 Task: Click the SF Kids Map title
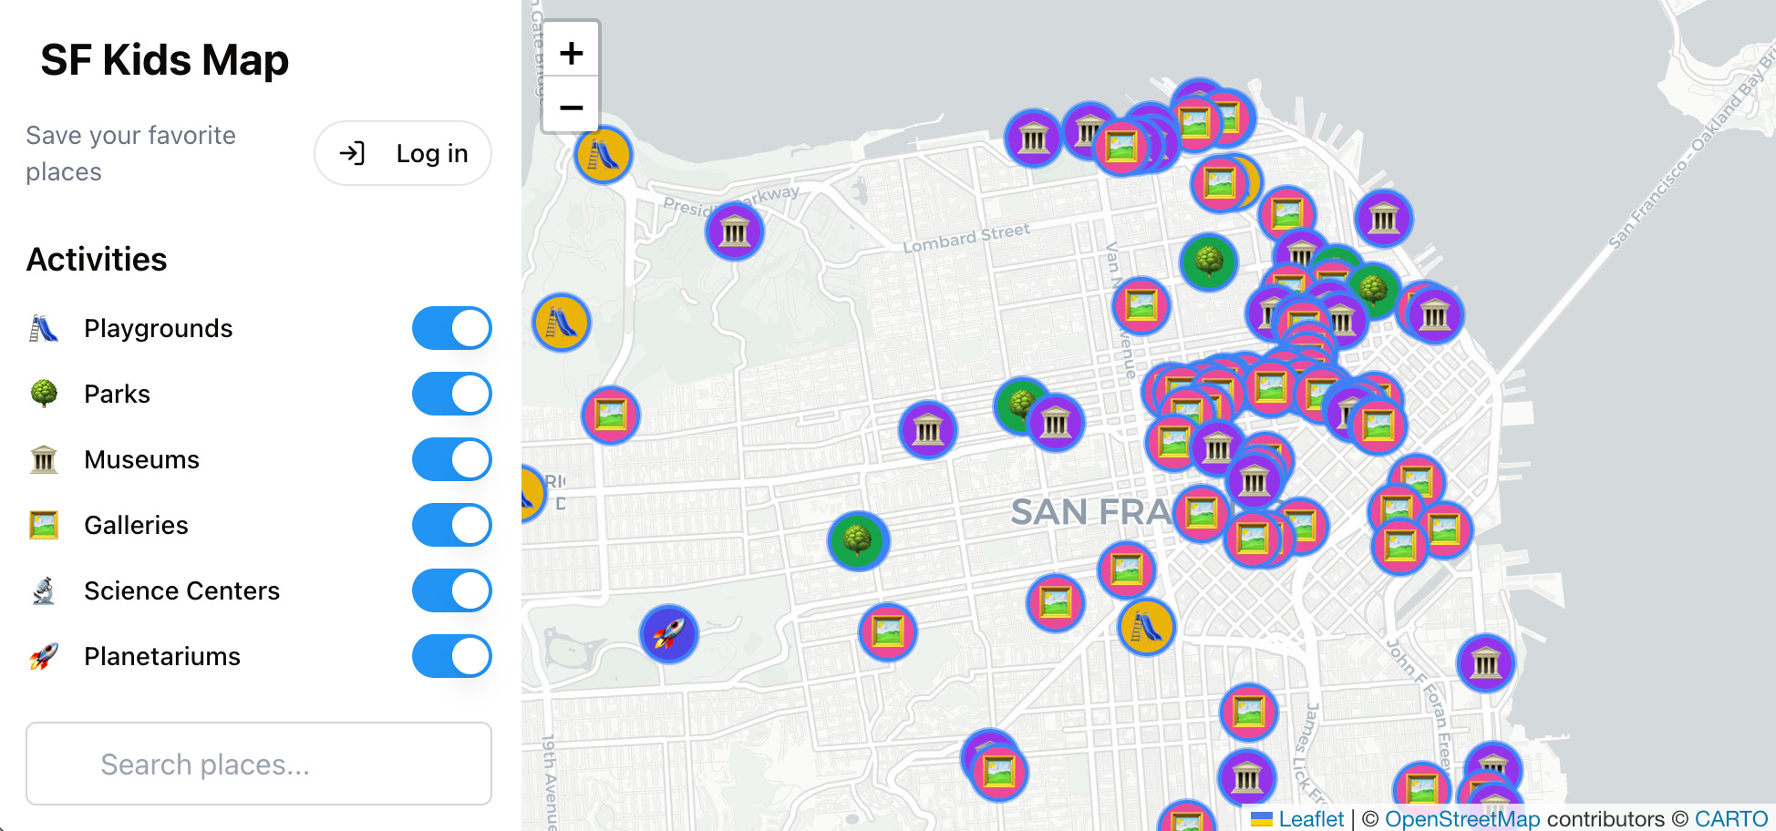coord(164,60)
